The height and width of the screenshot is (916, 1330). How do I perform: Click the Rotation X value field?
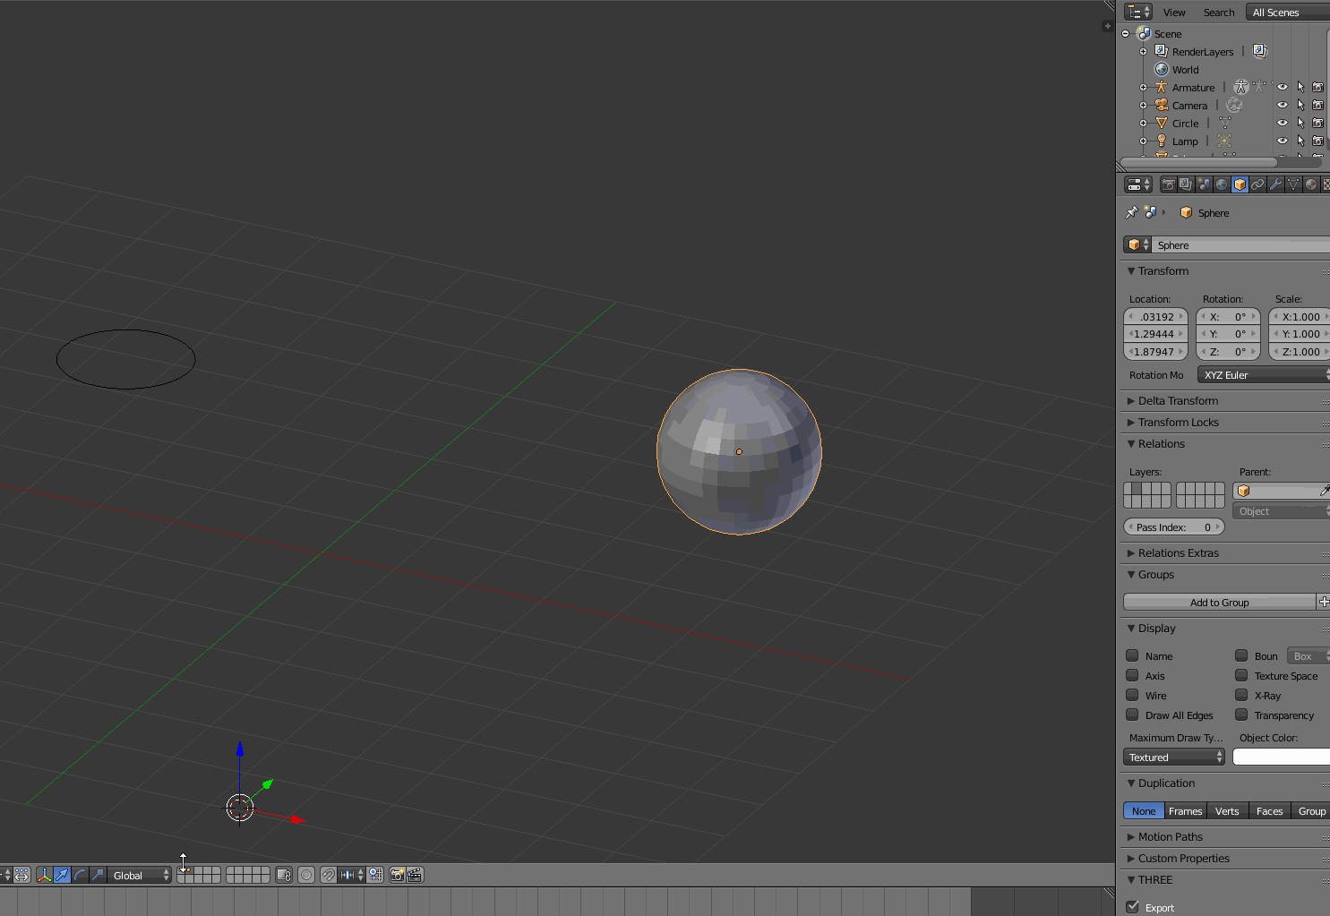(1228, 317)
